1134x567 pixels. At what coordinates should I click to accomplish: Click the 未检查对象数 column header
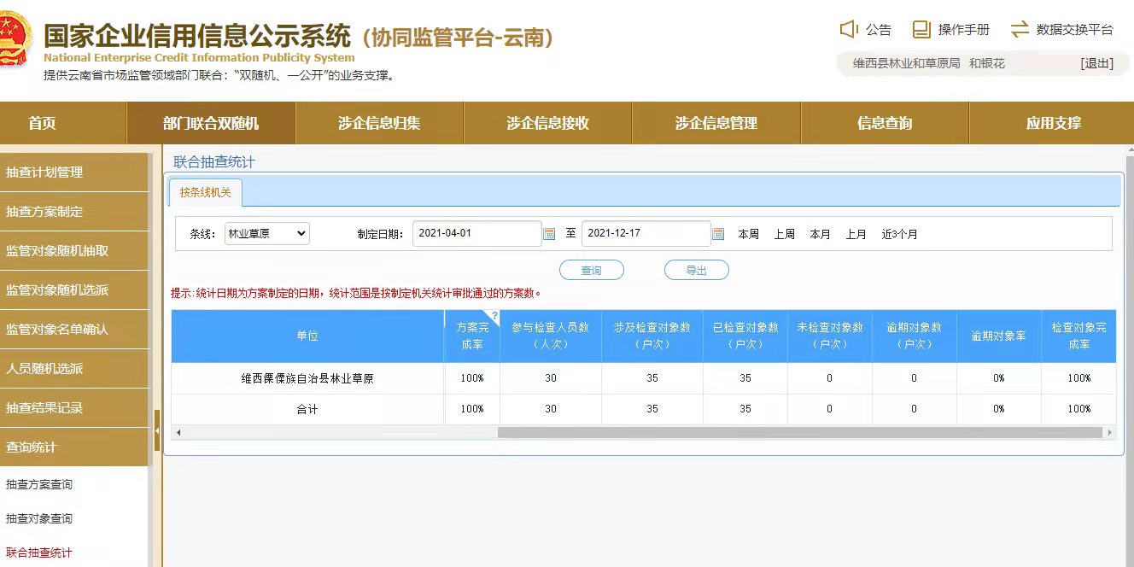[x=830, y=336]
